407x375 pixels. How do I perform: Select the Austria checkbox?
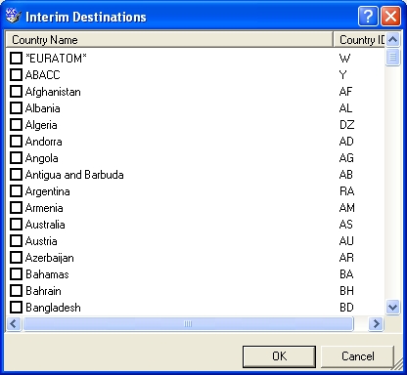[x=16, y=241]
